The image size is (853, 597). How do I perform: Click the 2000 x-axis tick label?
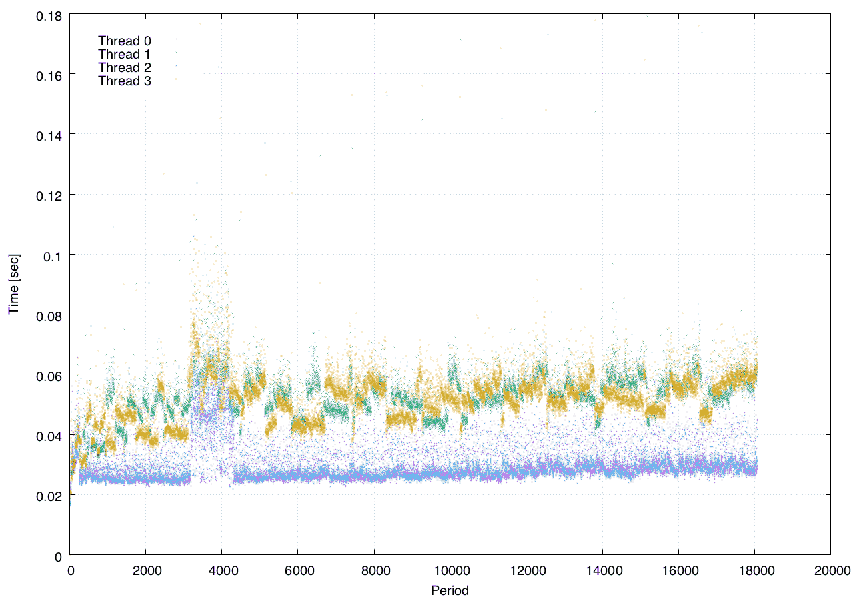(x=147, y=571)
